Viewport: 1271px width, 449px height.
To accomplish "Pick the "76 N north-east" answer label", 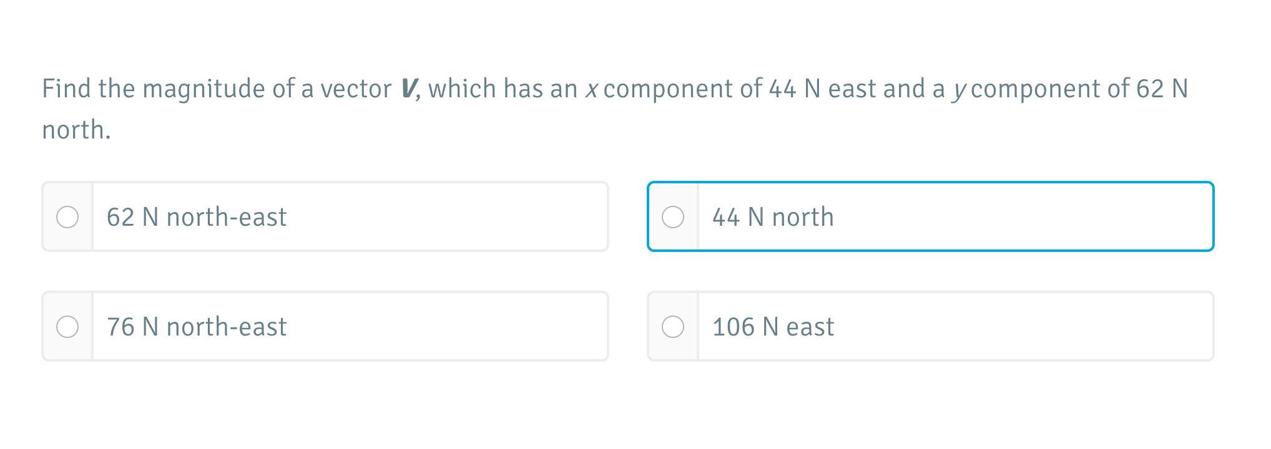I will click(197, 327).
